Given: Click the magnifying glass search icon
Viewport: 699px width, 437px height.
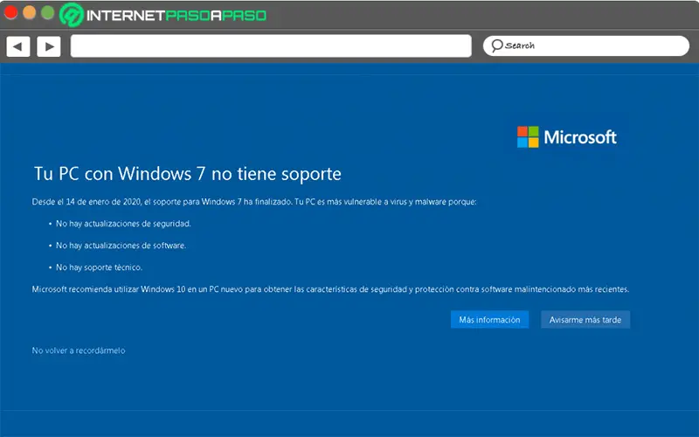Looking at the screenshot, I should coord(496,45).
